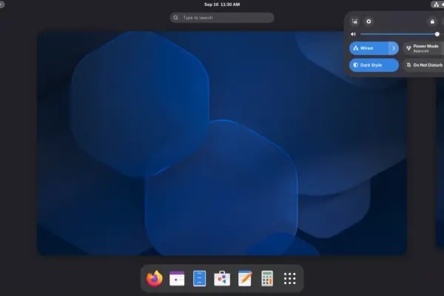This screenshot has height=296, width=444.
Task: Toggle the Power Mode Balanced button
Action: 423,48
